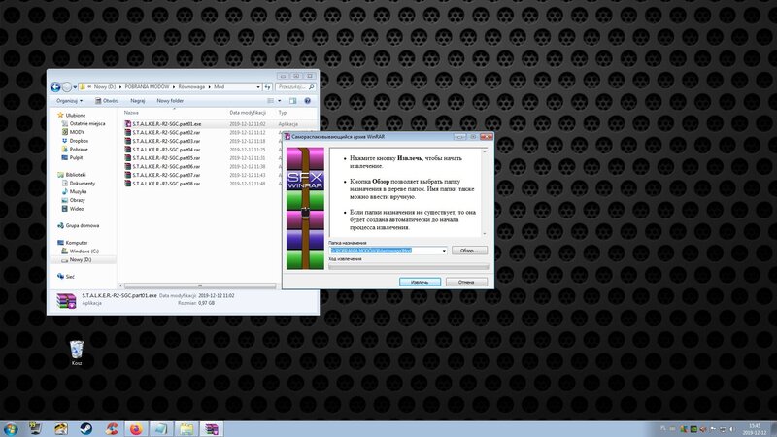Screen dimensions: 777x437
Task: Click Nowy folder in the Explorer toolbar
Action: [x=170, y=100]
